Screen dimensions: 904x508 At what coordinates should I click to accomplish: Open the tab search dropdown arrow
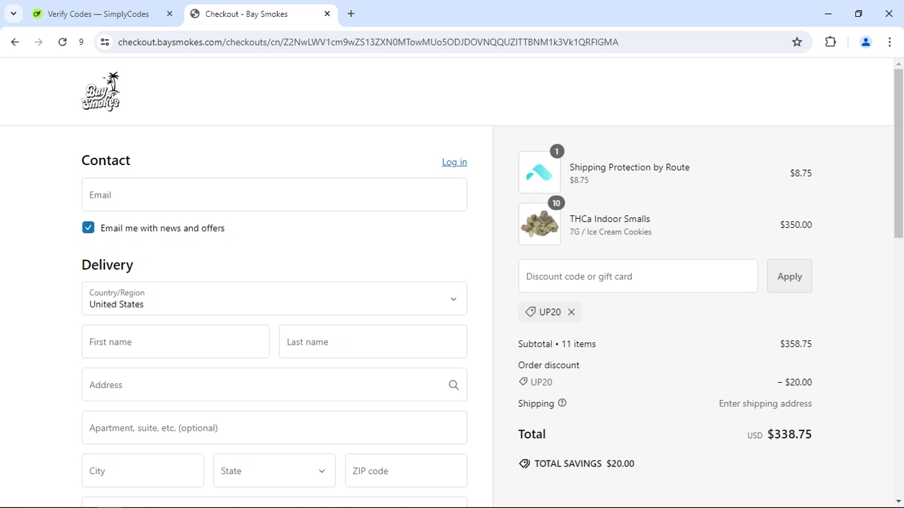[x=13, y=14]
